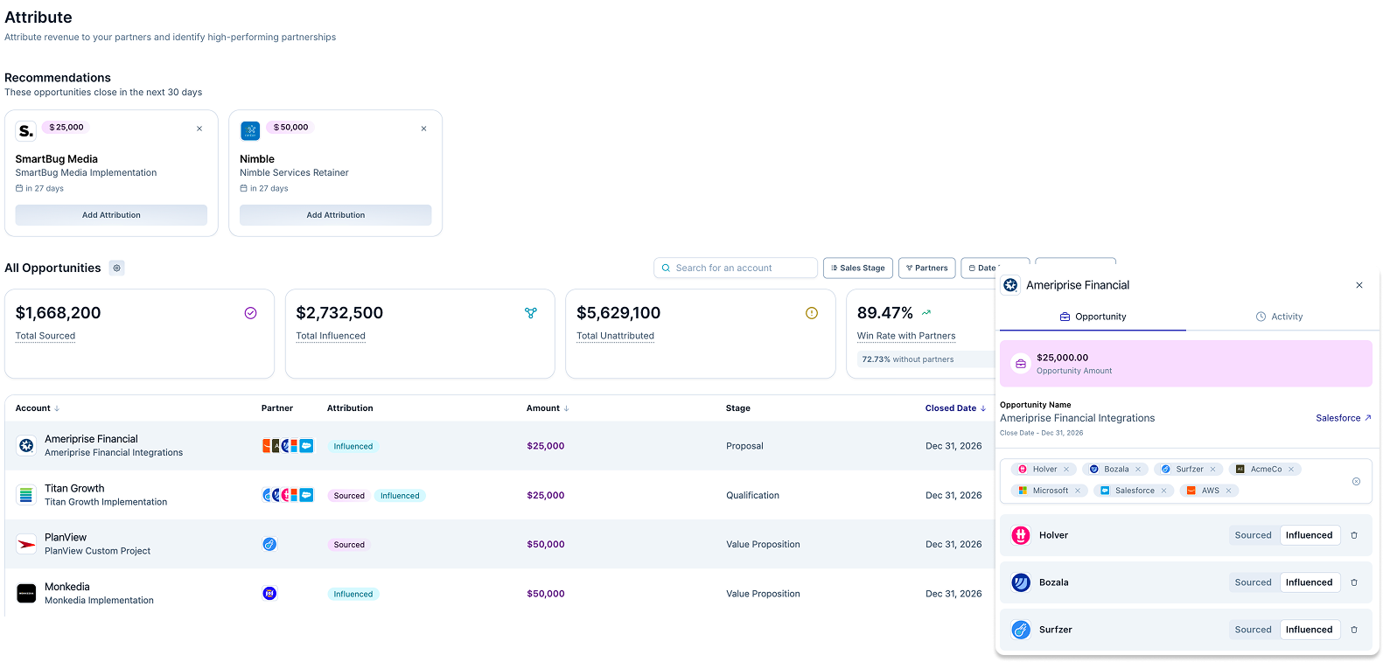Set Holver attribution to Sourced
1383x662 pixels.
pyautogui.click(x=1253, y=535)
